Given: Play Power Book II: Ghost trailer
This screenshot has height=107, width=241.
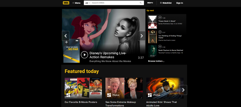Looking at the screenshot, I should click(x=160, y=17).
